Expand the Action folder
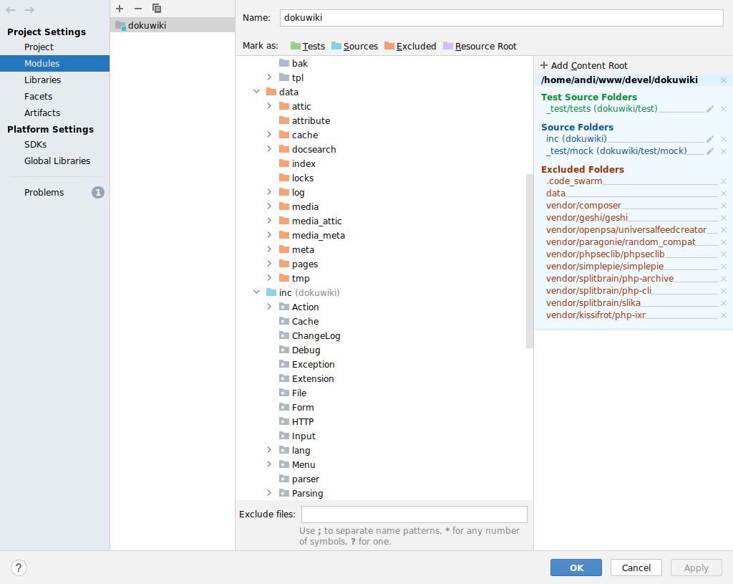733x584 pixels. click(x=269, y=307)
